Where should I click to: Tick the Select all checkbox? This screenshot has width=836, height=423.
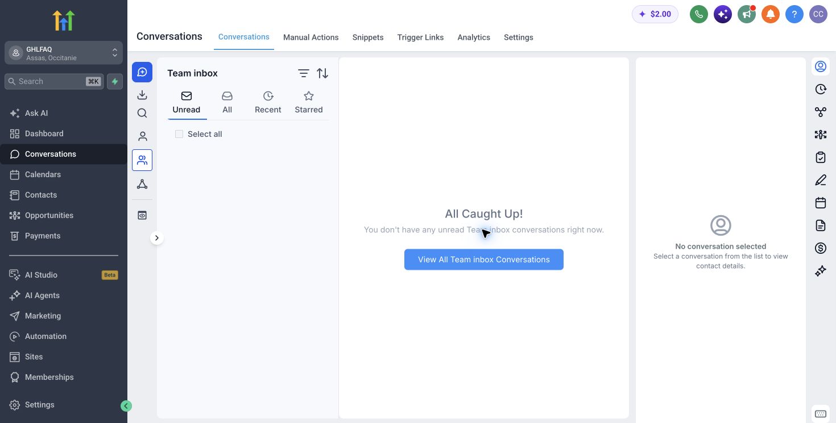pyautogui.click(x=179, y=134)
